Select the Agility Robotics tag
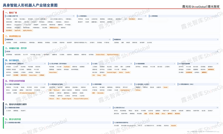 click(28, 31)
